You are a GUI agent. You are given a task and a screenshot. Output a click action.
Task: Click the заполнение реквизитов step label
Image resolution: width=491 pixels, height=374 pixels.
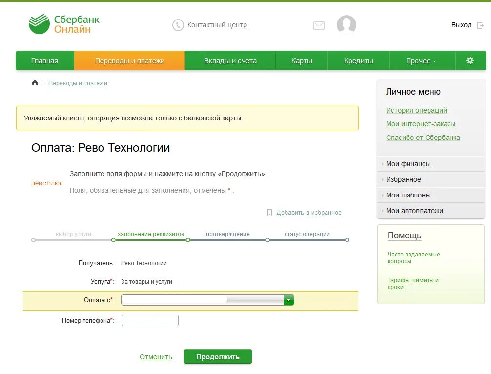tap(151, 234)
